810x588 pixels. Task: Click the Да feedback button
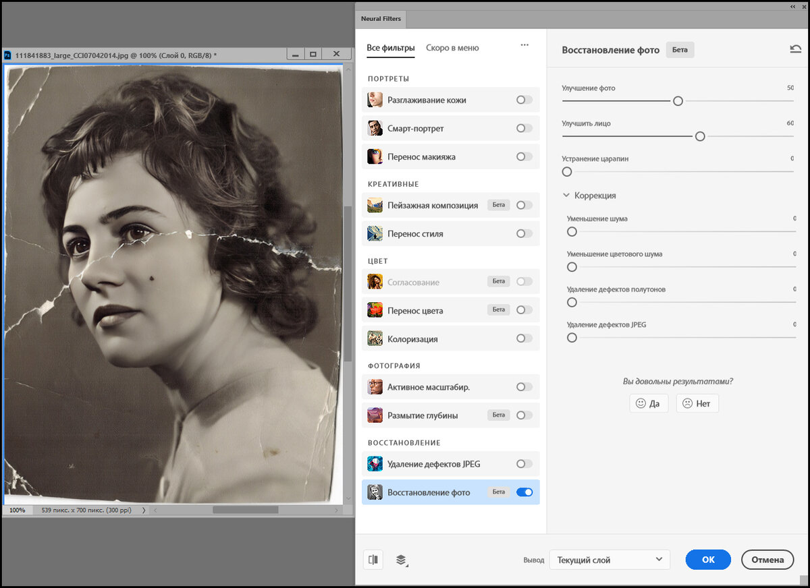[x=648, y=403]
